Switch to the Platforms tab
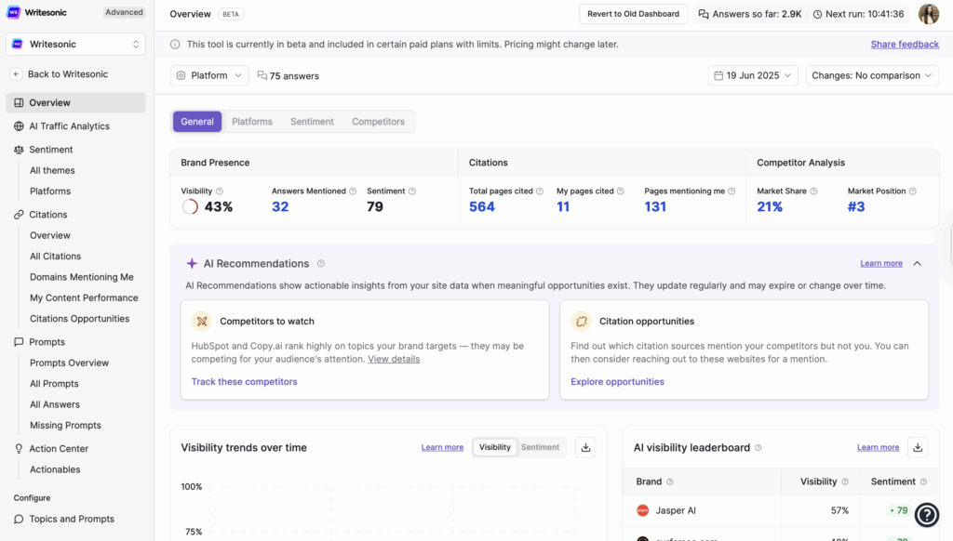The image size is (953, 541). pyautogui.click(x=252, y=122)
